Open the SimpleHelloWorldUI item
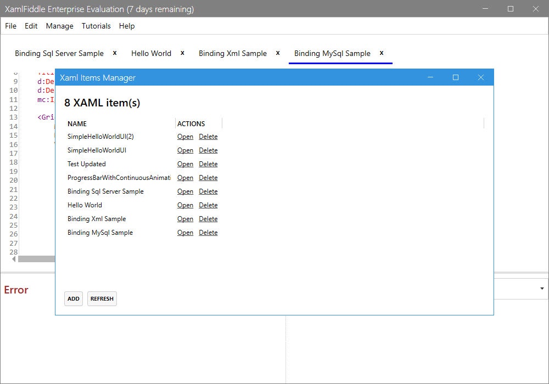549x384 pixels. click(x=185, y=150)
